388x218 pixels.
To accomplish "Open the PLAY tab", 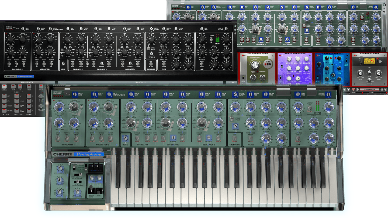I will pyautogui.click(x=231, y=82).
